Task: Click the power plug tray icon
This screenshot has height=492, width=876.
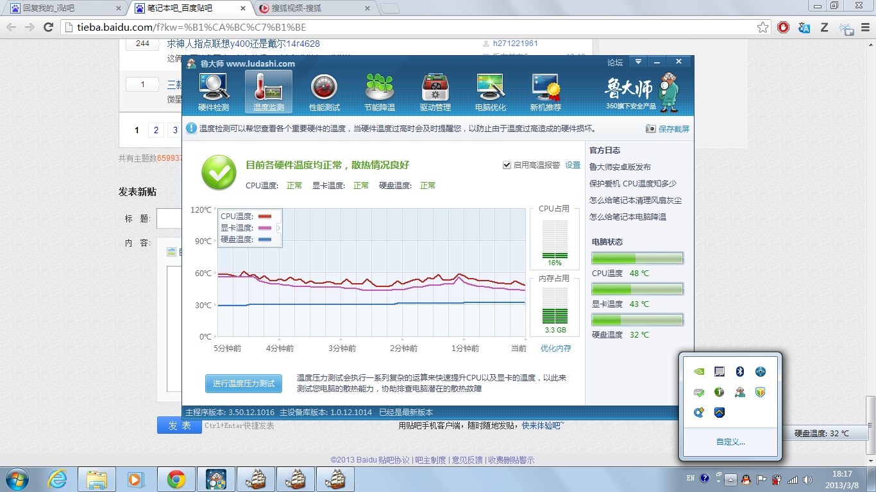Action: 777,479
